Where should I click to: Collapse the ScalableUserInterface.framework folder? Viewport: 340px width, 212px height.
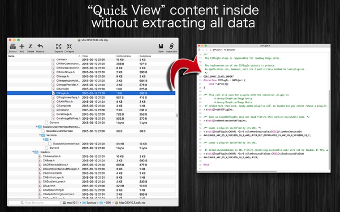pyautogui.click(x=36, y=127)
